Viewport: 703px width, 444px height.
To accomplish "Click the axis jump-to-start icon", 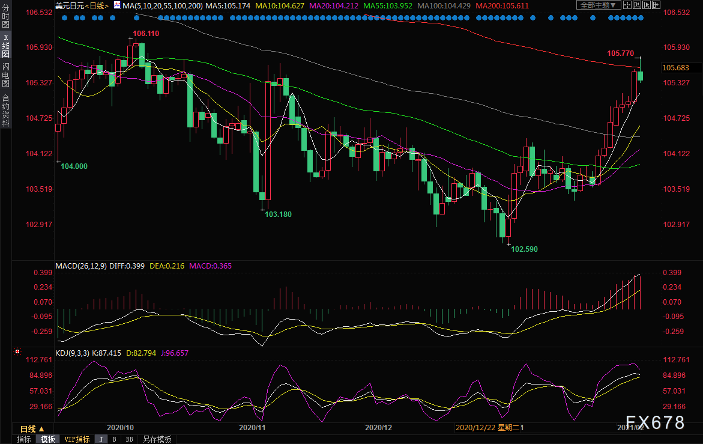I will pyautogui.click(x=636, y=5).
